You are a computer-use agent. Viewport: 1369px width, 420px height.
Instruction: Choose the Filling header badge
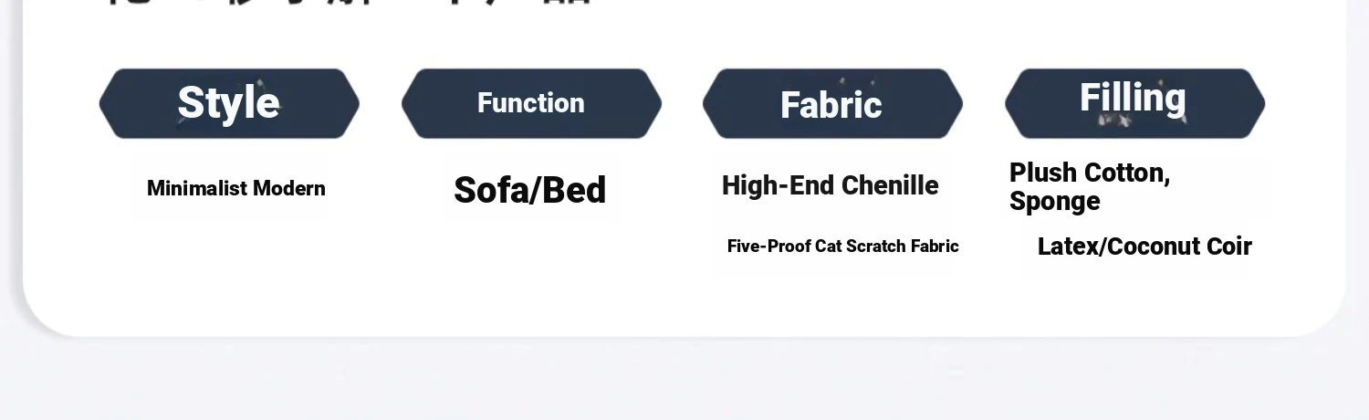(x=1134, y=103)
